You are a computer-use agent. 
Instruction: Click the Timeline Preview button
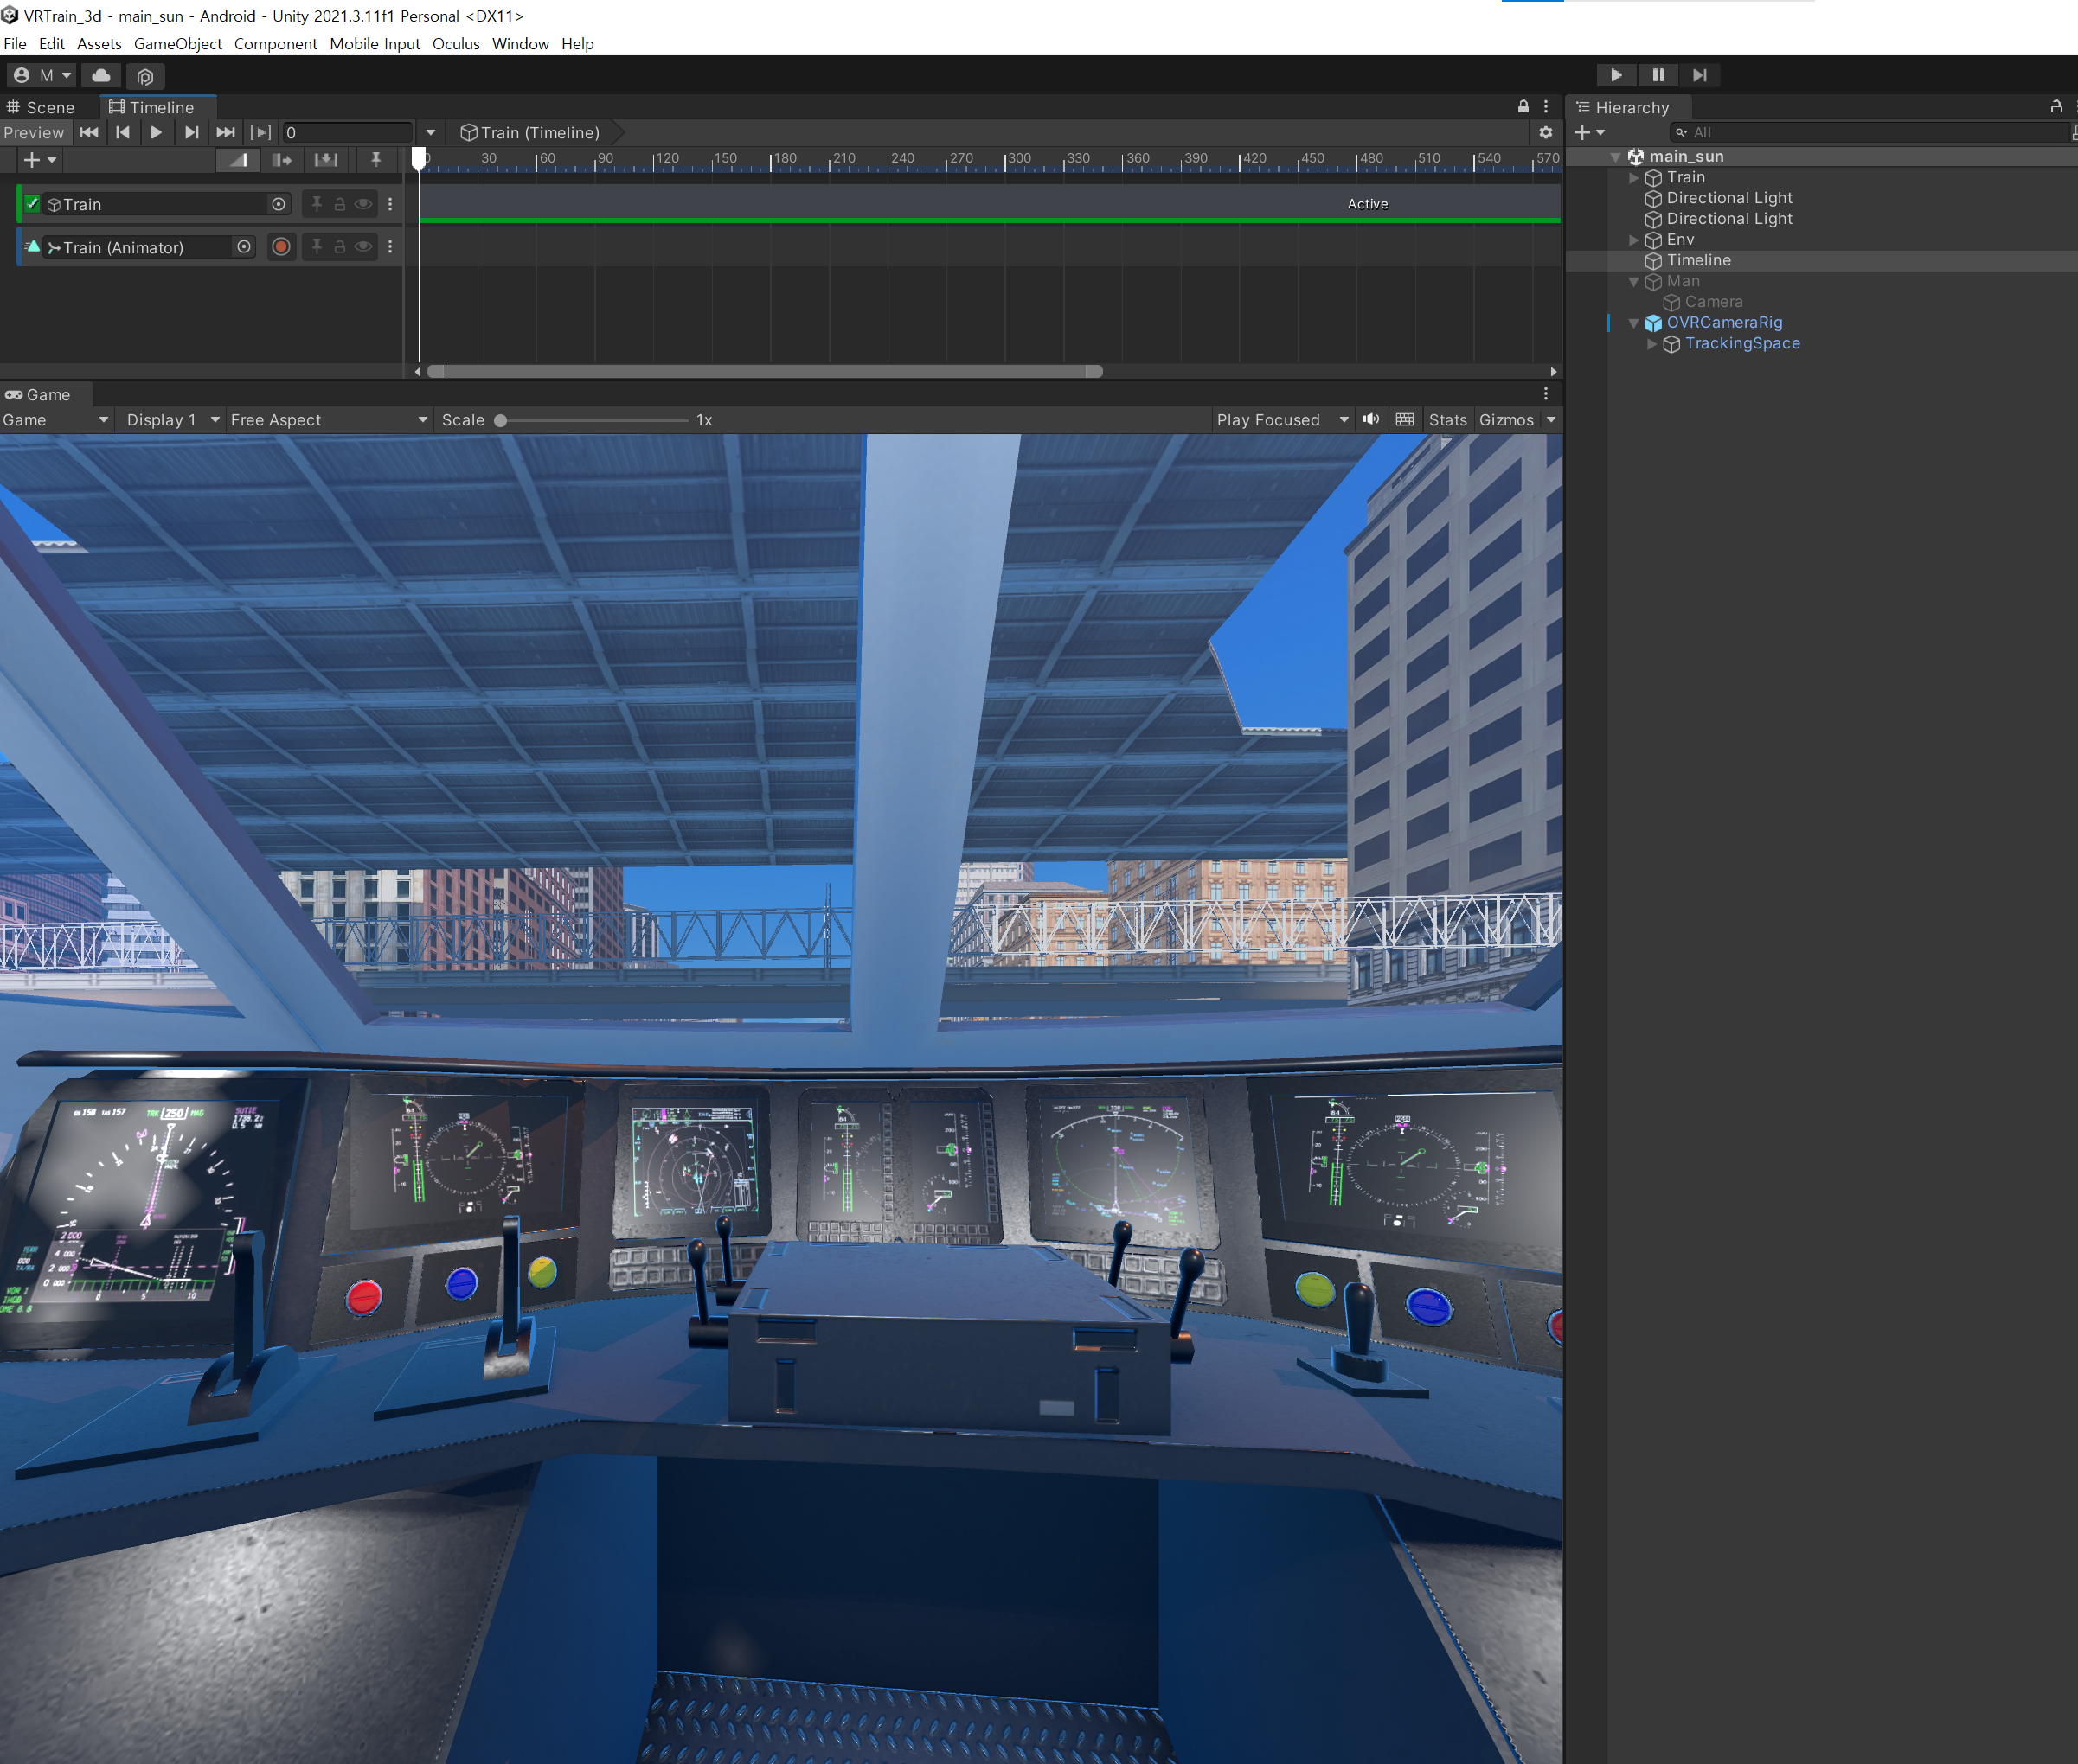[33, 132]
